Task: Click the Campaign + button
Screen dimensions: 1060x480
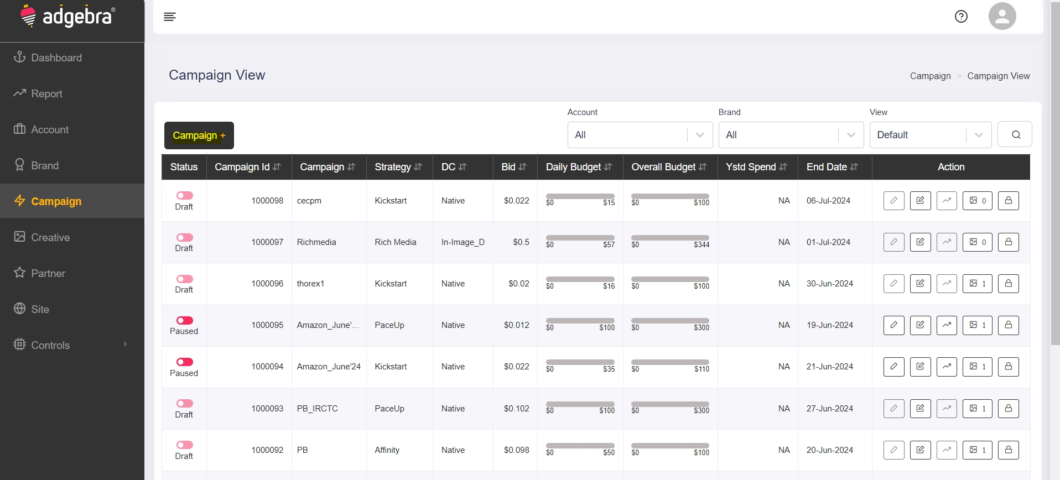Action: tap(199, 135)
